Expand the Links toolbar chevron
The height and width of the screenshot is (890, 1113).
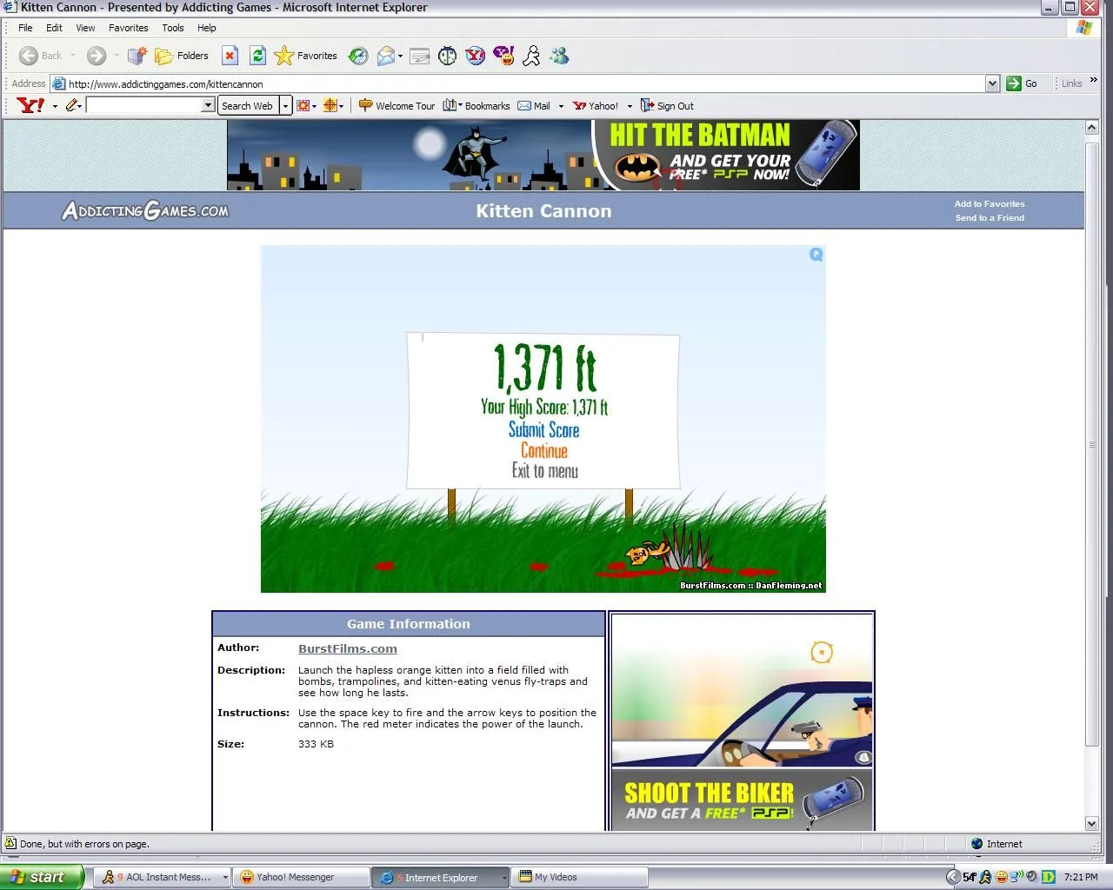point(1093,81)
